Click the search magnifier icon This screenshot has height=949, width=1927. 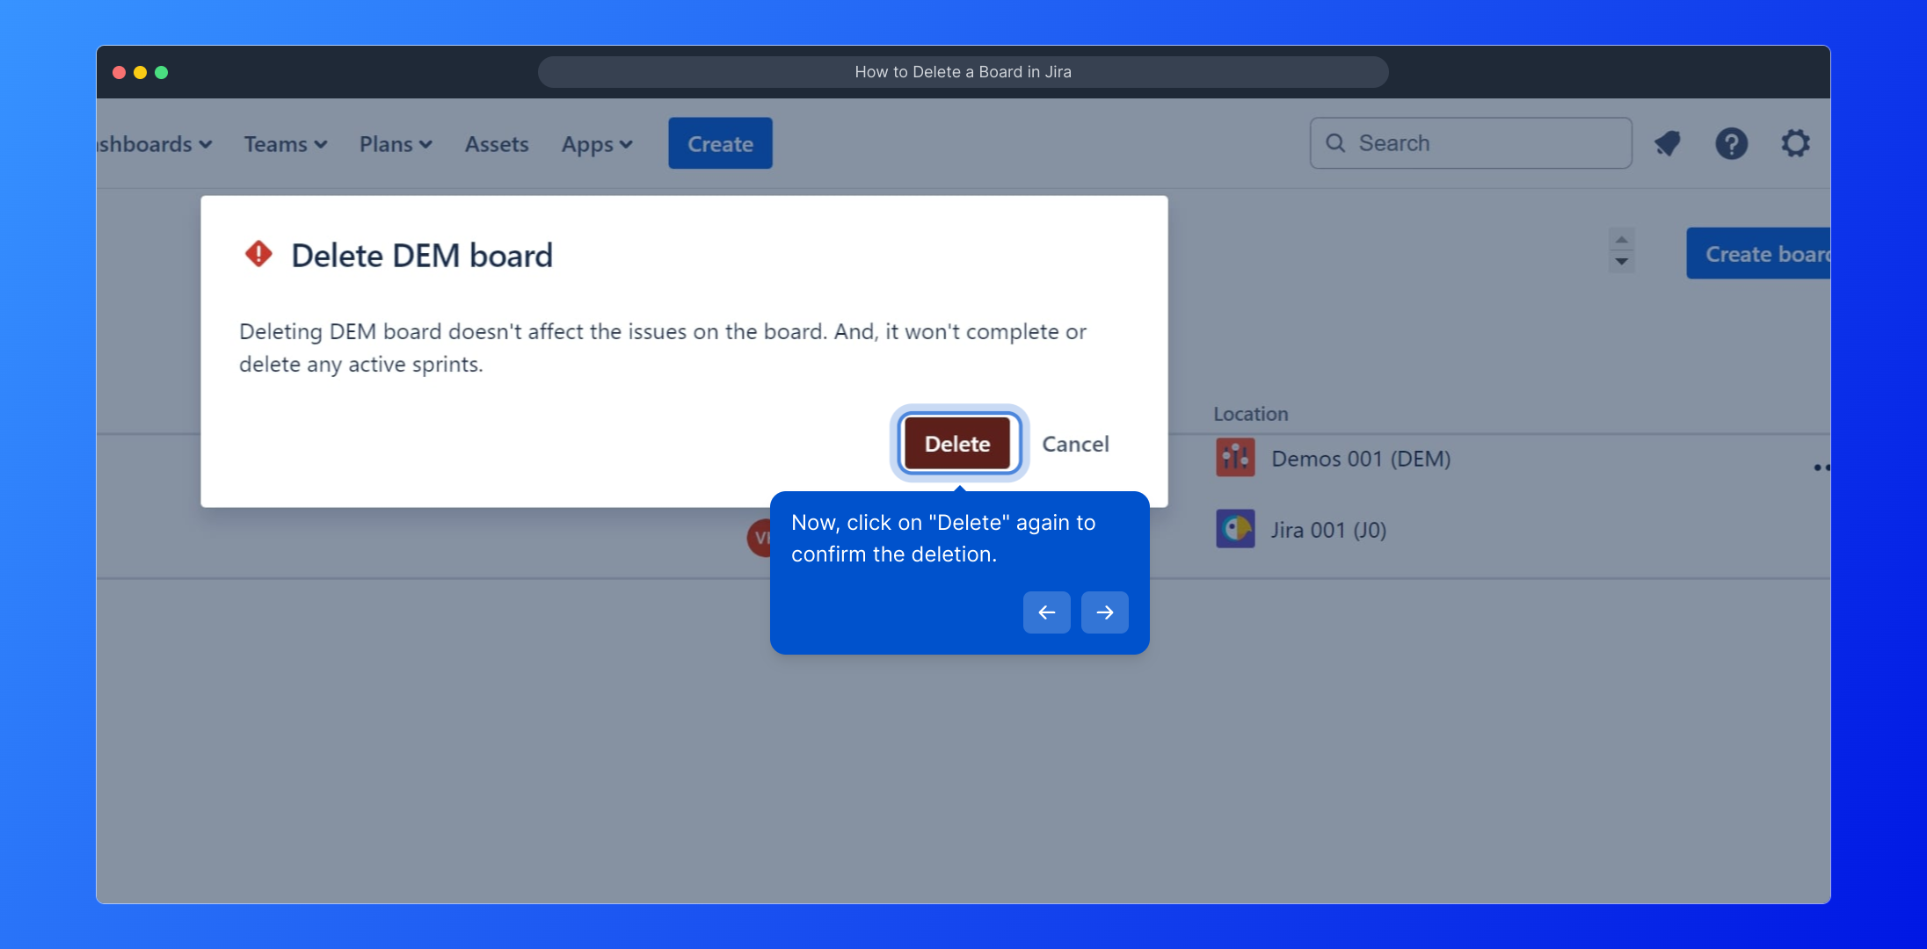tap(1335, 143)
